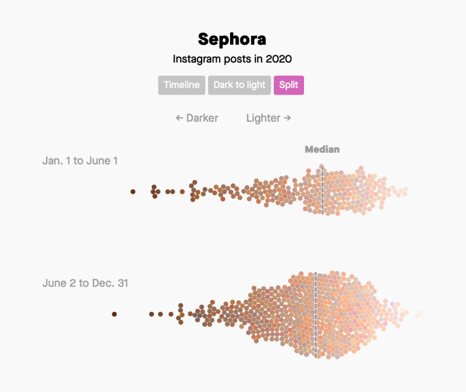Click the left arrow Darker label
Viewport: 466px width, 392px height.
[197, 118]
